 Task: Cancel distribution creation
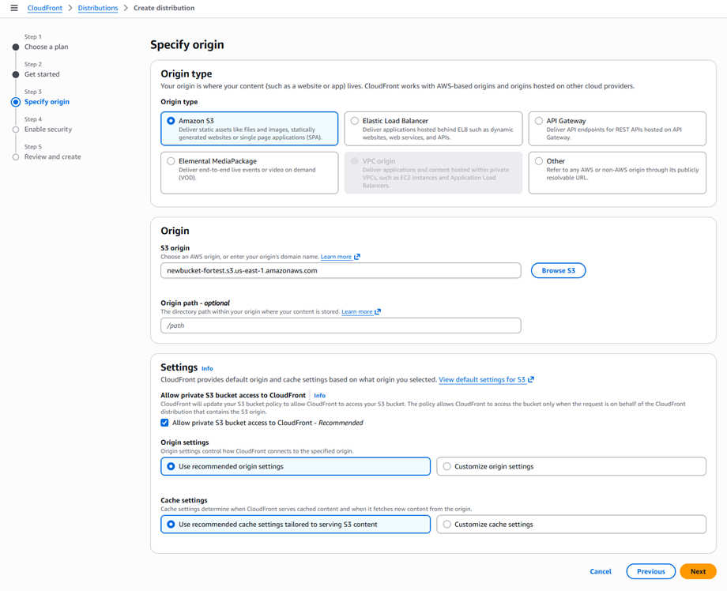601,571
